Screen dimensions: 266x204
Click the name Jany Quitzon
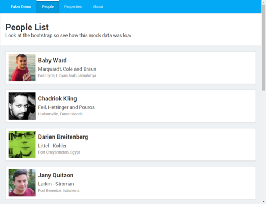coord(56,175)
